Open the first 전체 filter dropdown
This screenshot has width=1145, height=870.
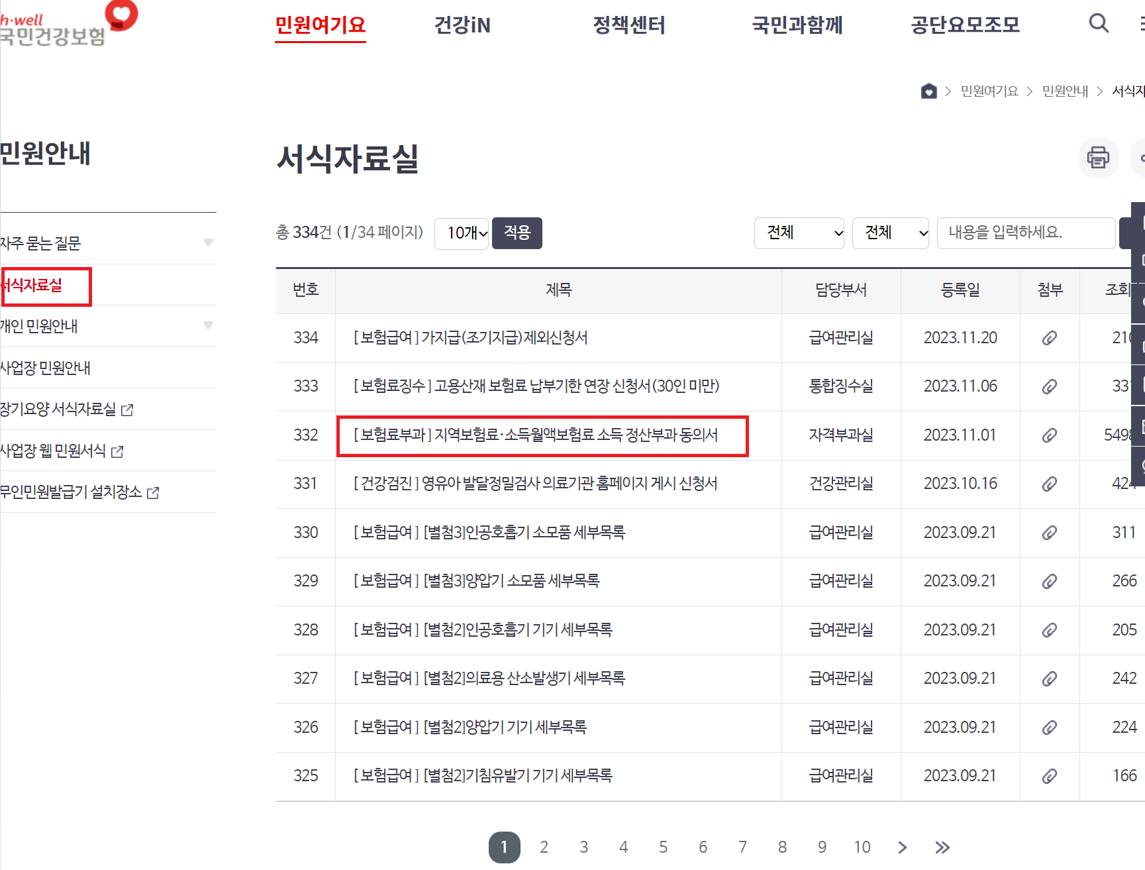(x=799, y=233)
